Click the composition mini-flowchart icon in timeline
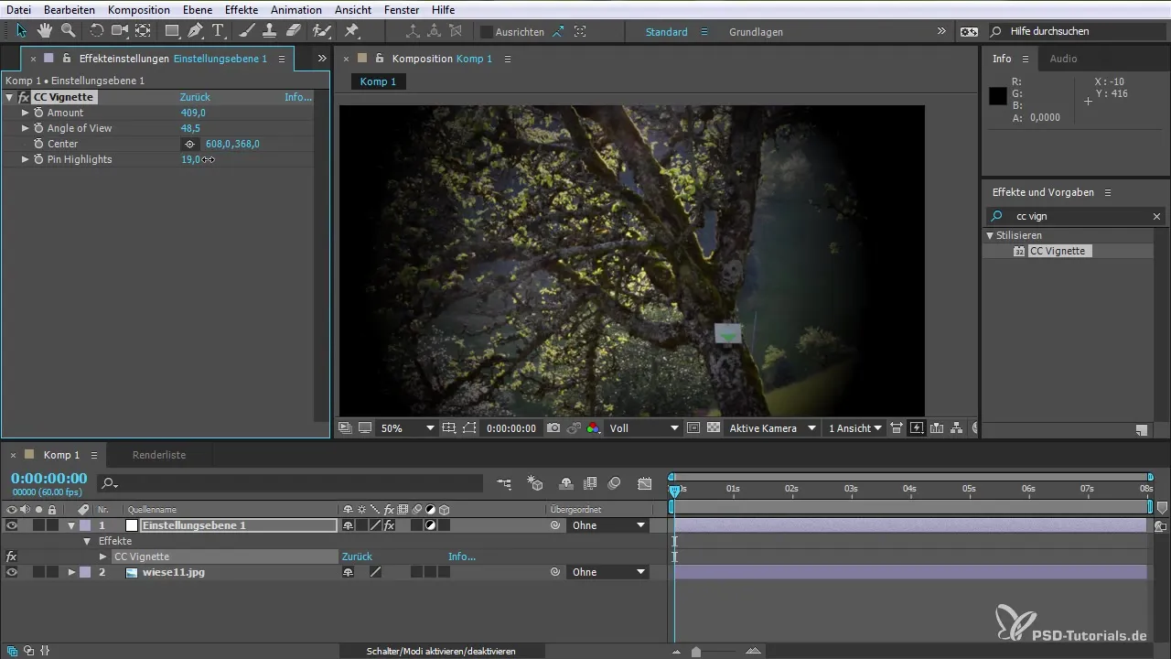 (505, 483)
